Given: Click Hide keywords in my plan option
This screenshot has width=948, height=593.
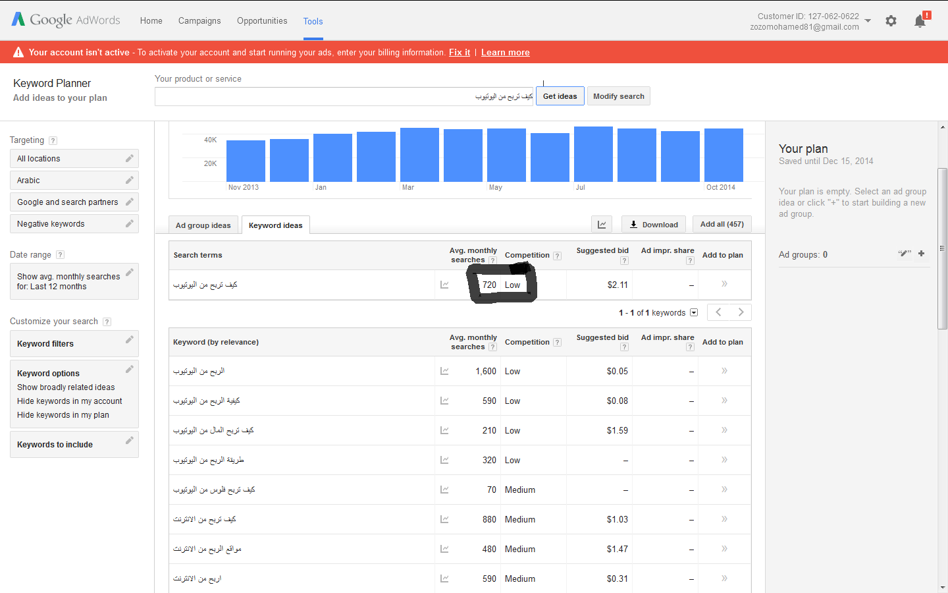Looking at the screenshot, I should pyautogui.click(x=63, y=415).
